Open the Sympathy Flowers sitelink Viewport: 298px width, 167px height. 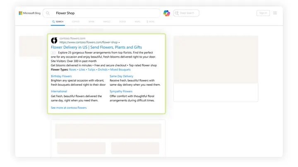121,91
